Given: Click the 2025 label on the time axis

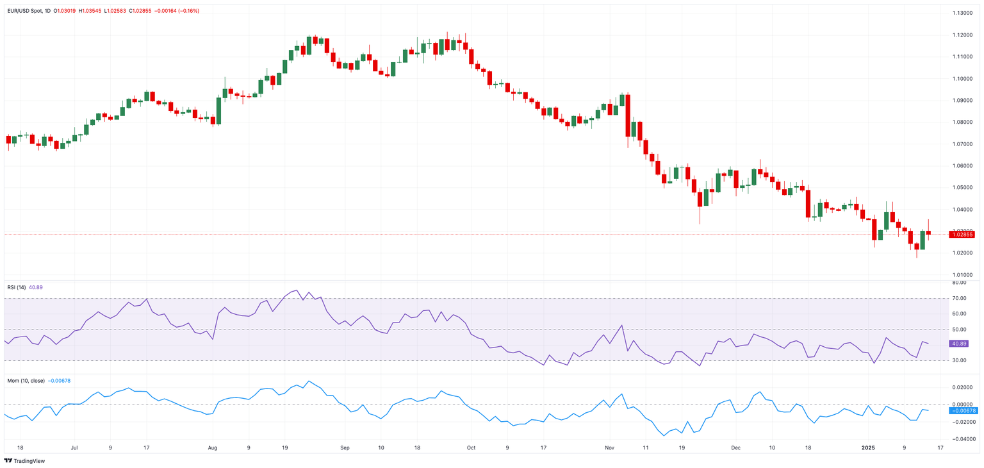Looking at the screenshot, I should [x=868, y=447].
